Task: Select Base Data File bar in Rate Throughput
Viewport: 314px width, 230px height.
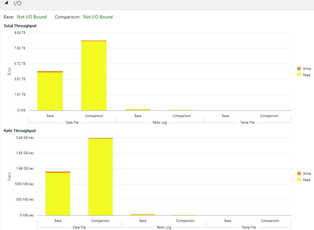Action: [x=58, y=194]
